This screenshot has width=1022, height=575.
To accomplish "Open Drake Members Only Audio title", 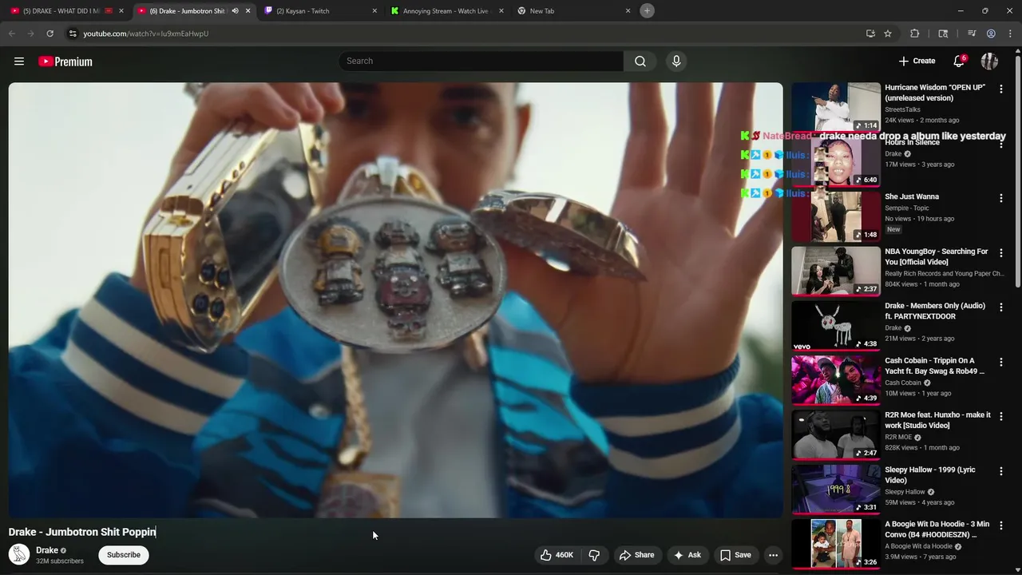I will click(935, 311).
